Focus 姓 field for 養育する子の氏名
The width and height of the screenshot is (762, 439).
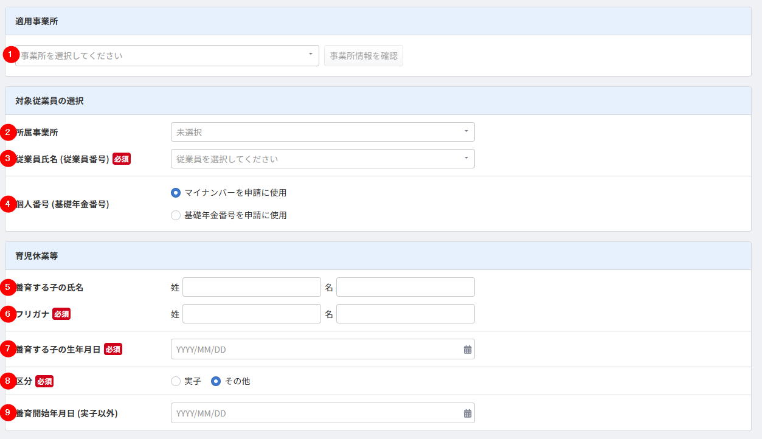tap(251, 287)
